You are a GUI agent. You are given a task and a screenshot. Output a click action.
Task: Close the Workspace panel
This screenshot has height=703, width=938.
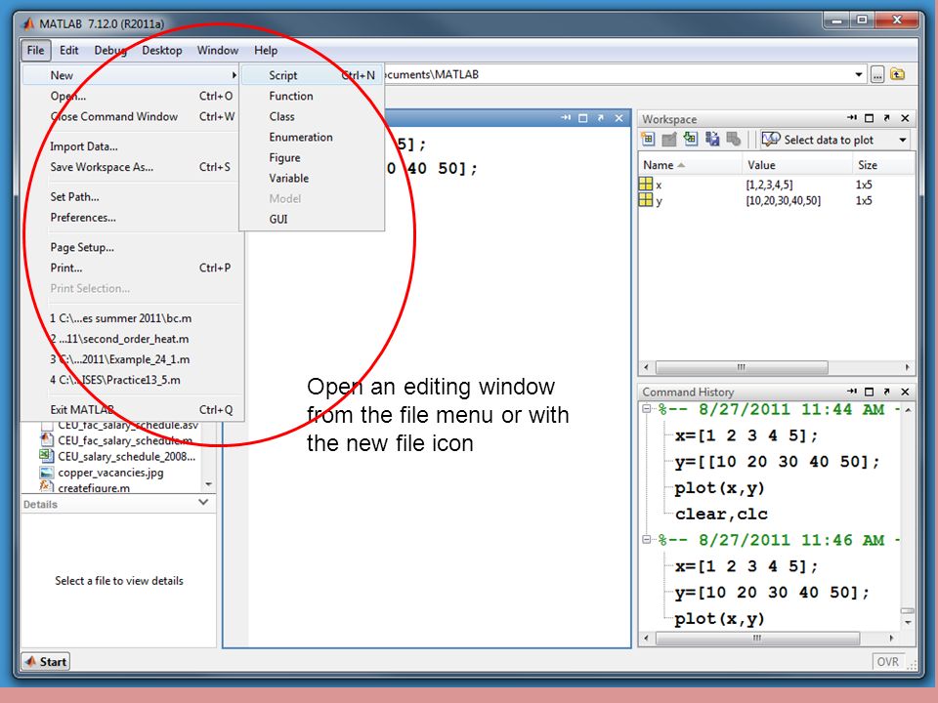(x=905, y=118)
